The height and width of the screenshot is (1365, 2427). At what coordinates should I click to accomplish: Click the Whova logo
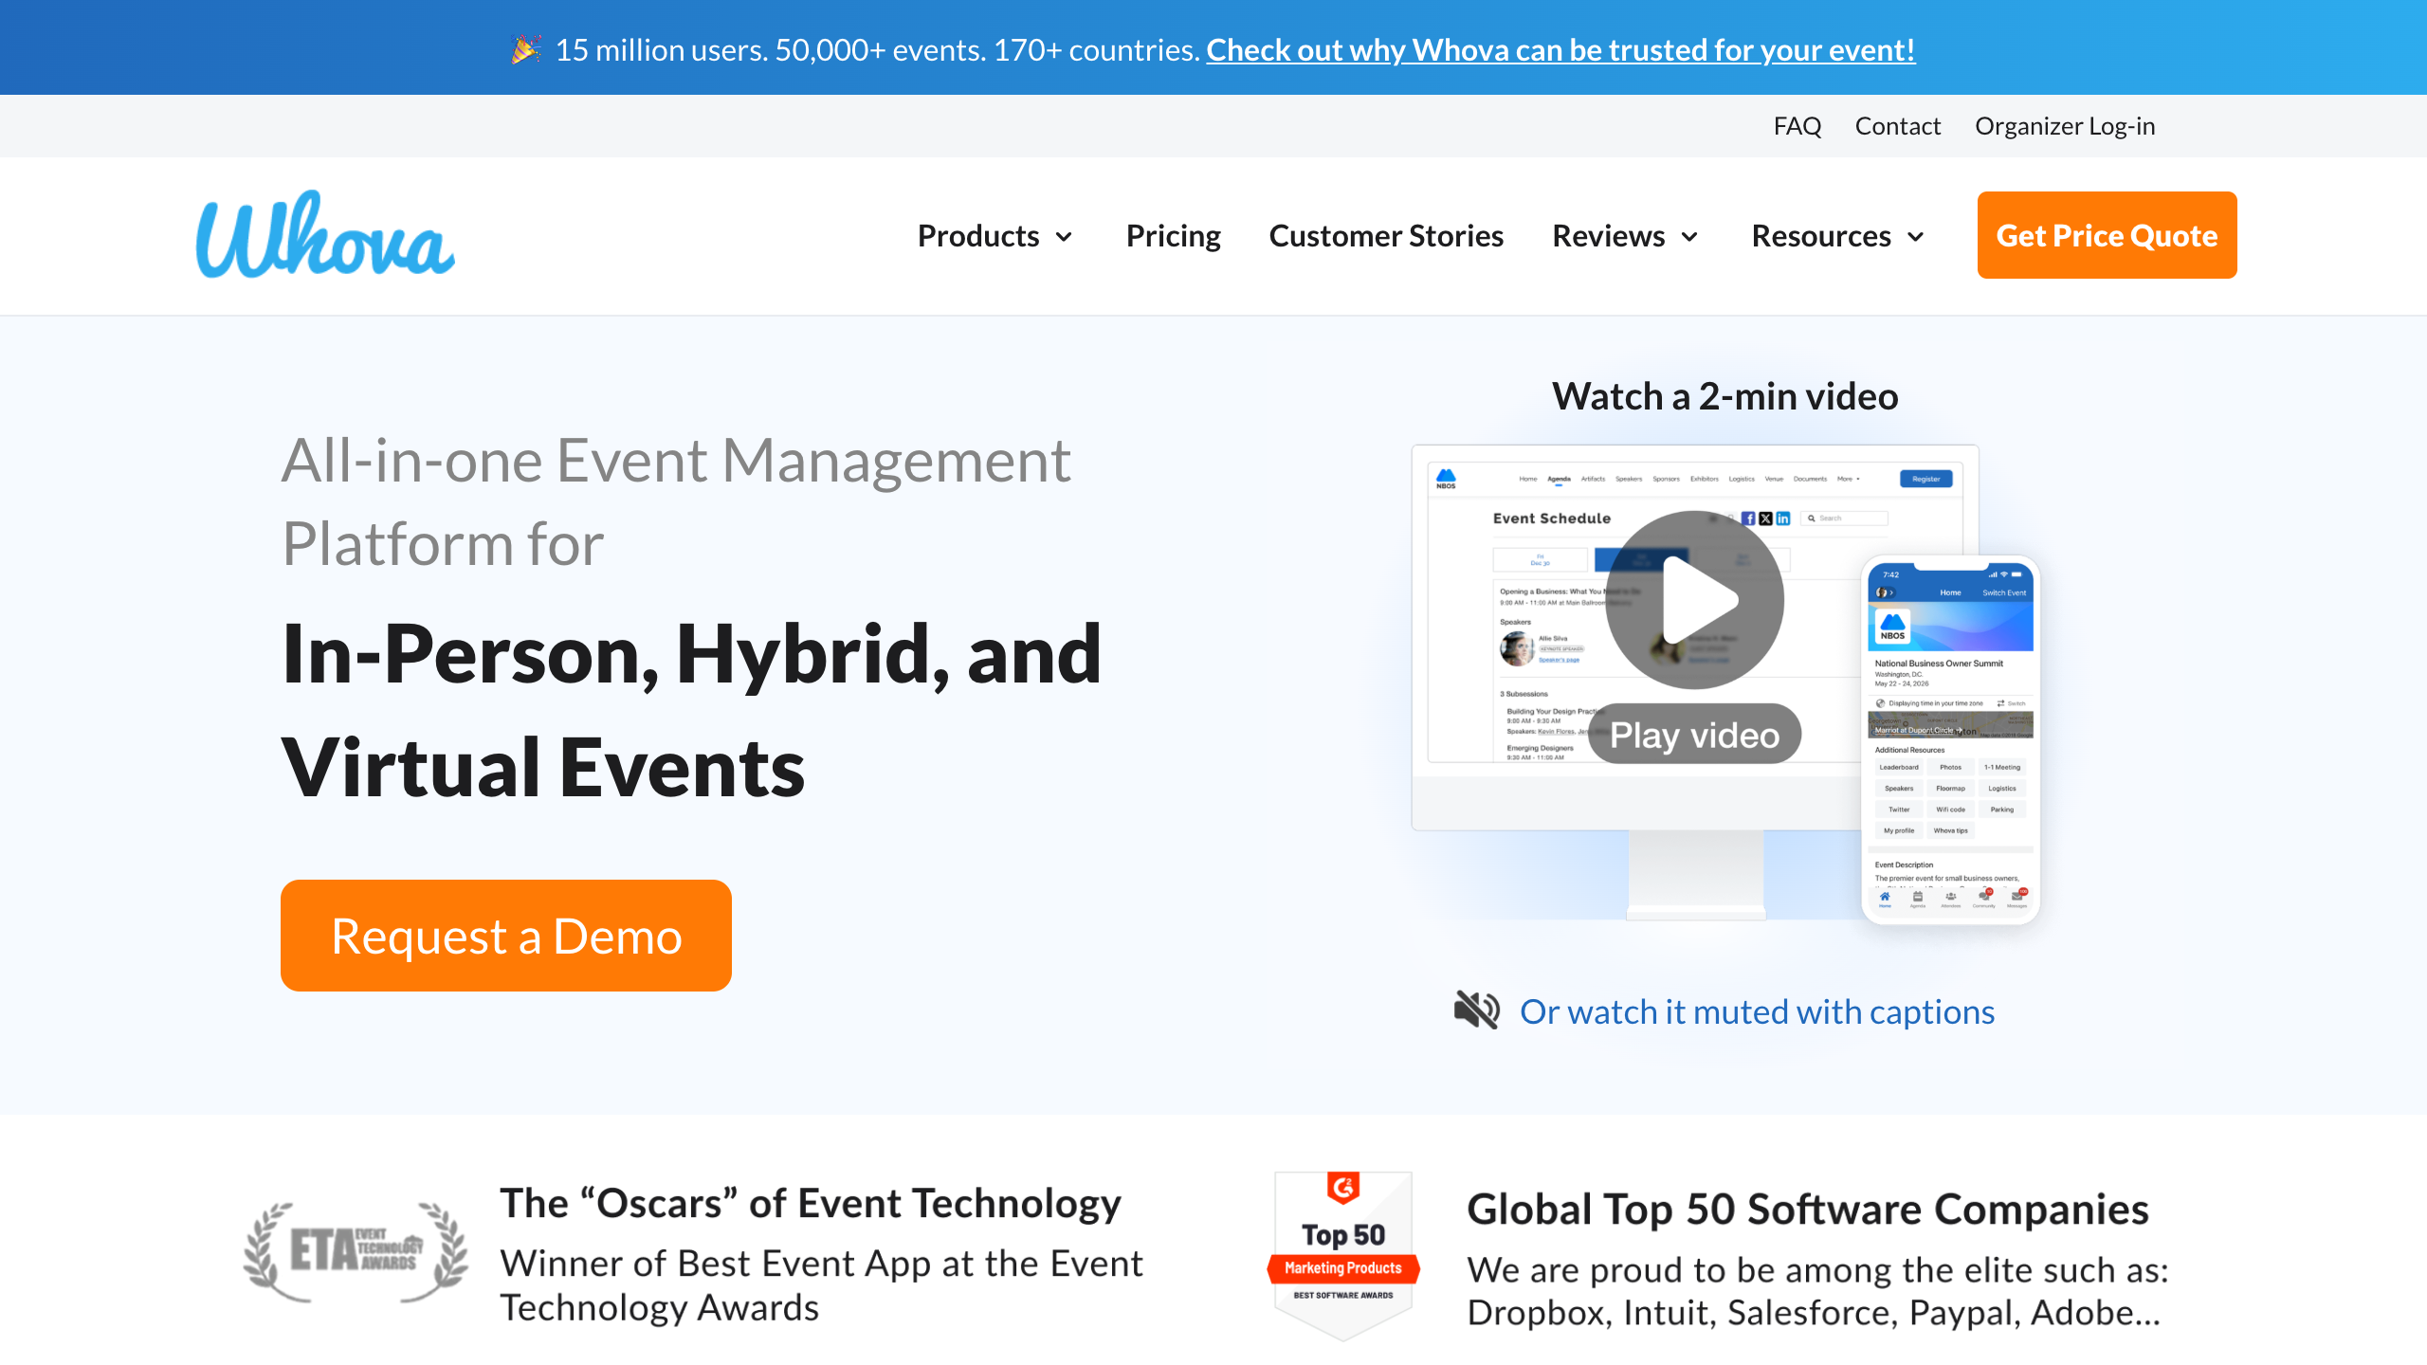click(x=323, y=236)
